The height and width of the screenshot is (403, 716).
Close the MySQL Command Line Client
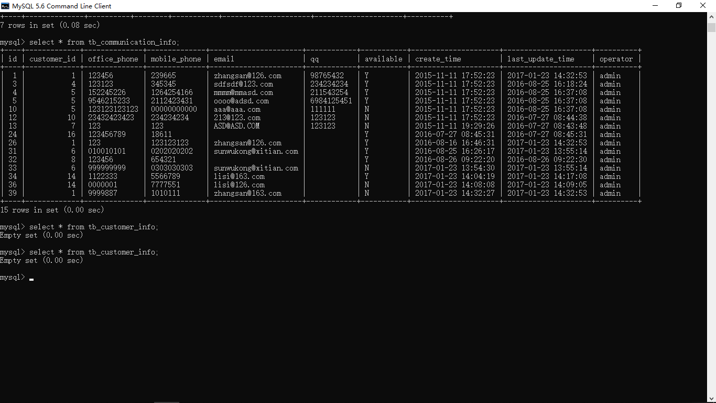click(703, 6)
